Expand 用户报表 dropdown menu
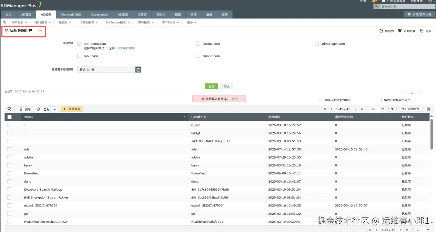Image resolution: width=436 pixels, height=232 pixels. coord(19,22)
